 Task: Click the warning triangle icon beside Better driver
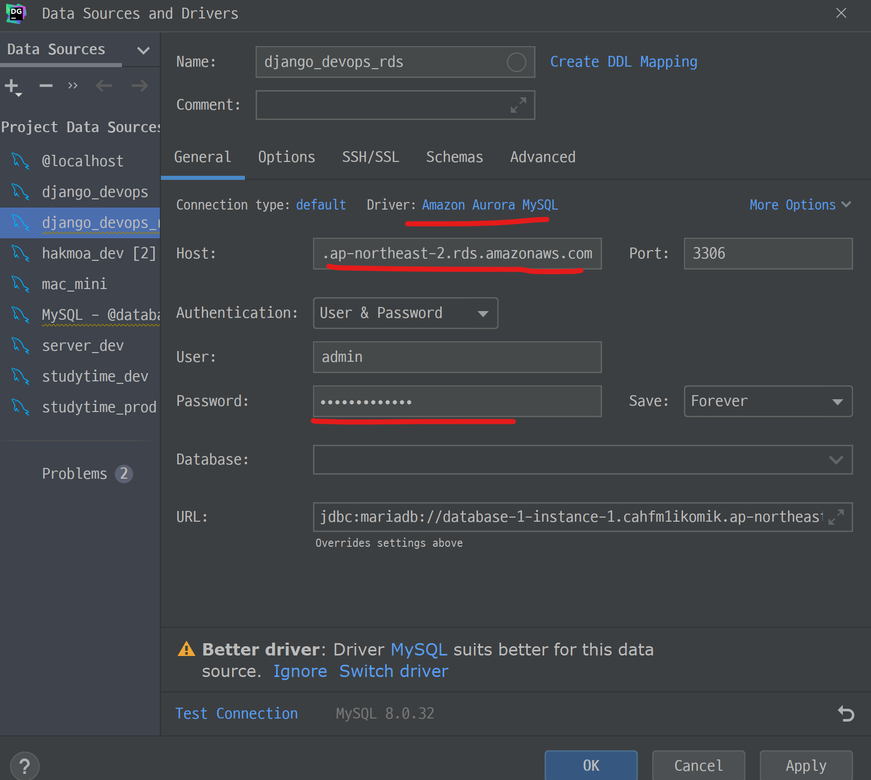[x=186, y=649]
